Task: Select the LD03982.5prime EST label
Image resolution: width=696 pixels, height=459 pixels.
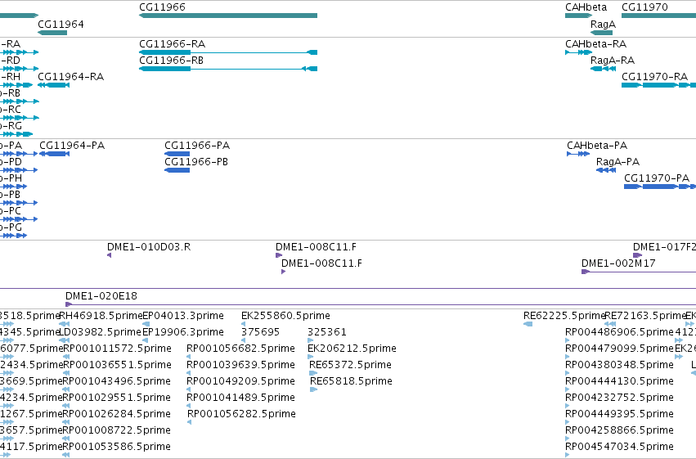Action: pos(100,332)
